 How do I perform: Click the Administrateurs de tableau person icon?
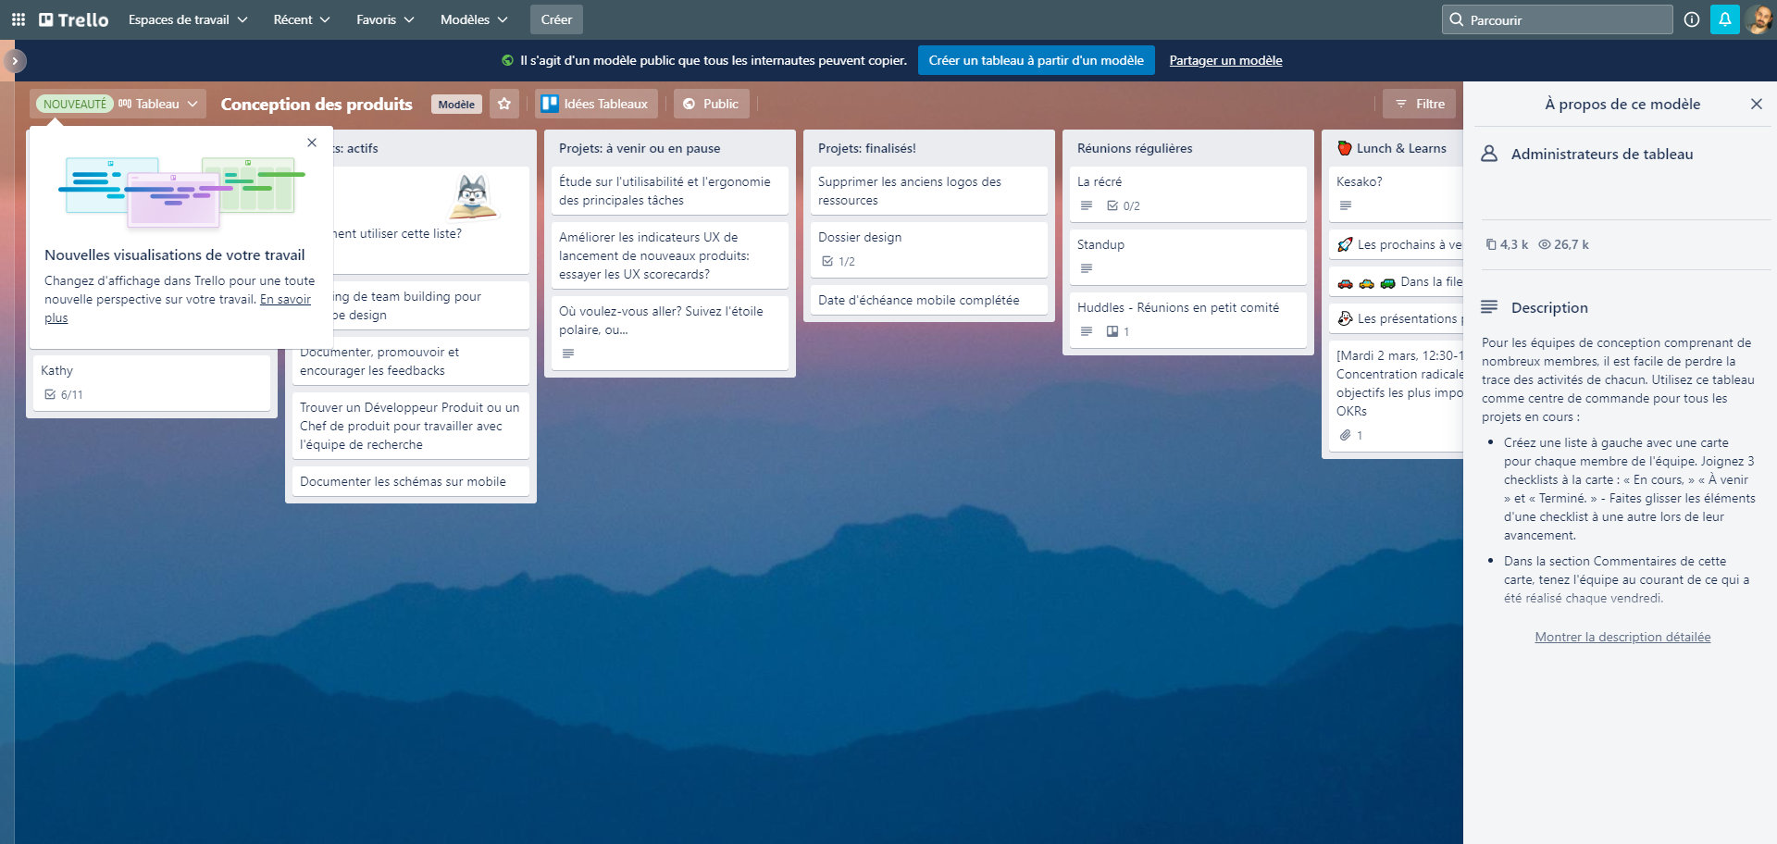tap(1489, 154)
